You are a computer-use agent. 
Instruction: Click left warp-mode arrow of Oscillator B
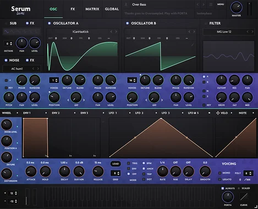pos(146,100)
